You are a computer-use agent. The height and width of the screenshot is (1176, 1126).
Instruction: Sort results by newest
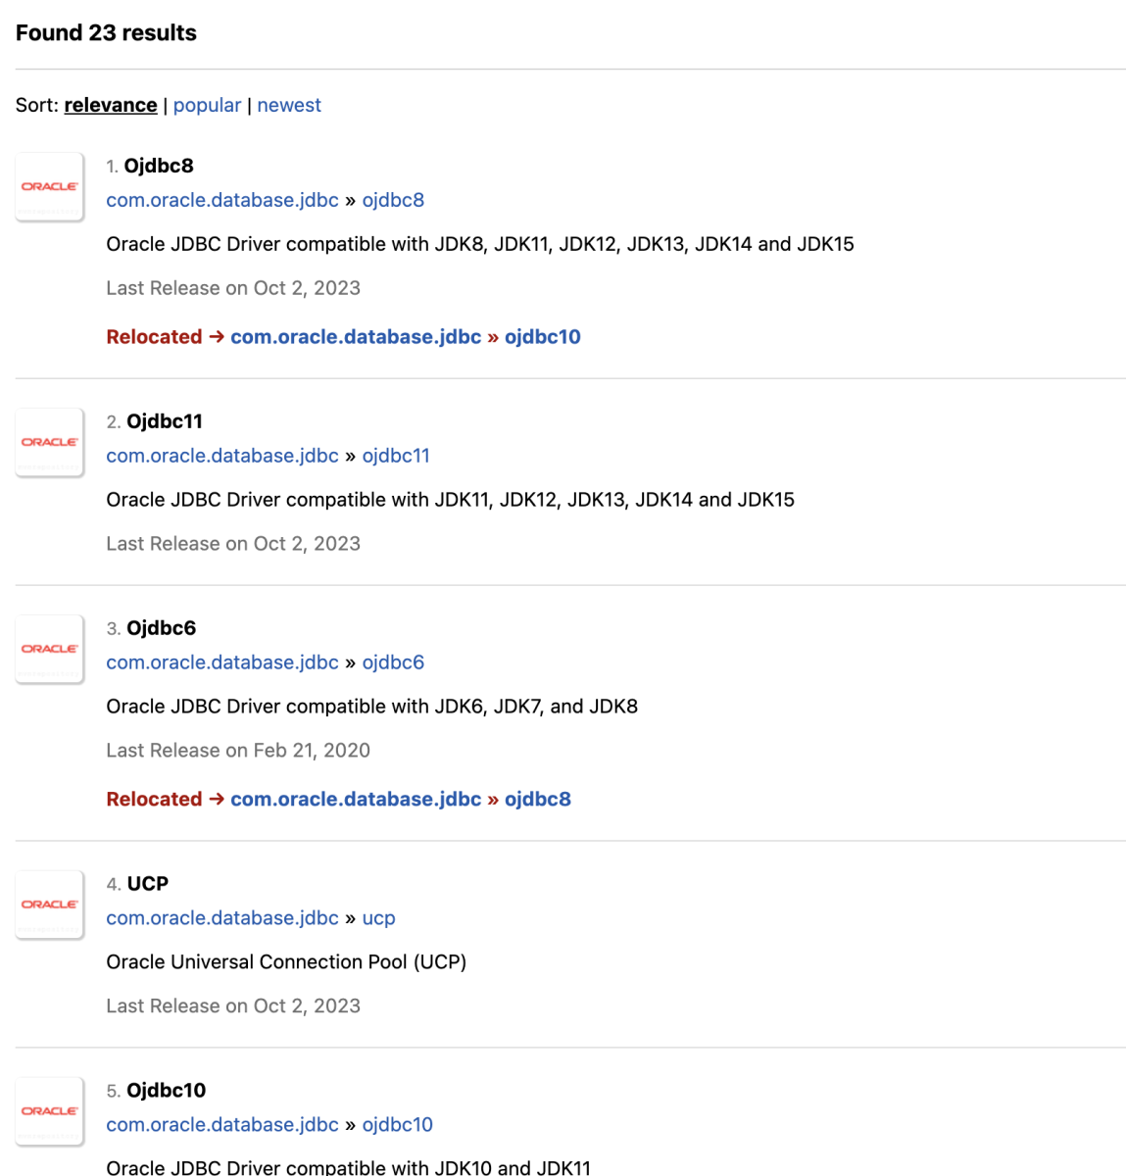coord(289,105)
